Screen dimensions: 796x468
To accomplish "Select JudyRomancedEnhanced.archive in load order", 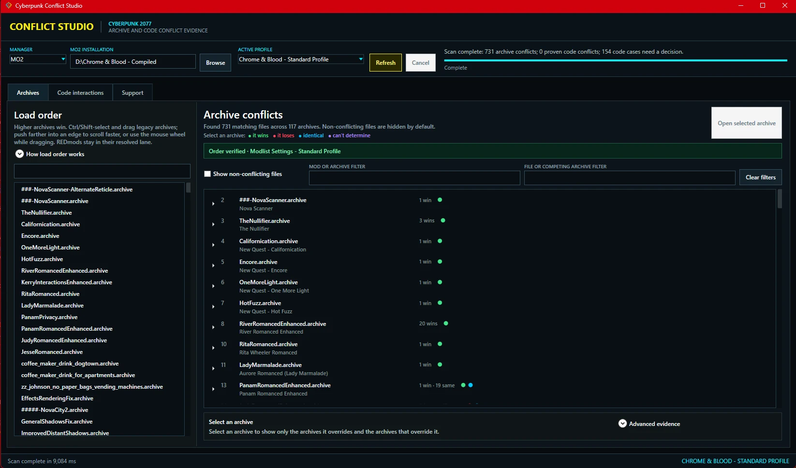I will pos(100,340).
